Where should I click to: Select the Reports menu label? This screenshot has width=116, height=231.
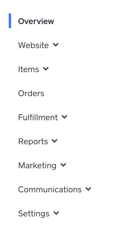click(33, 141)
